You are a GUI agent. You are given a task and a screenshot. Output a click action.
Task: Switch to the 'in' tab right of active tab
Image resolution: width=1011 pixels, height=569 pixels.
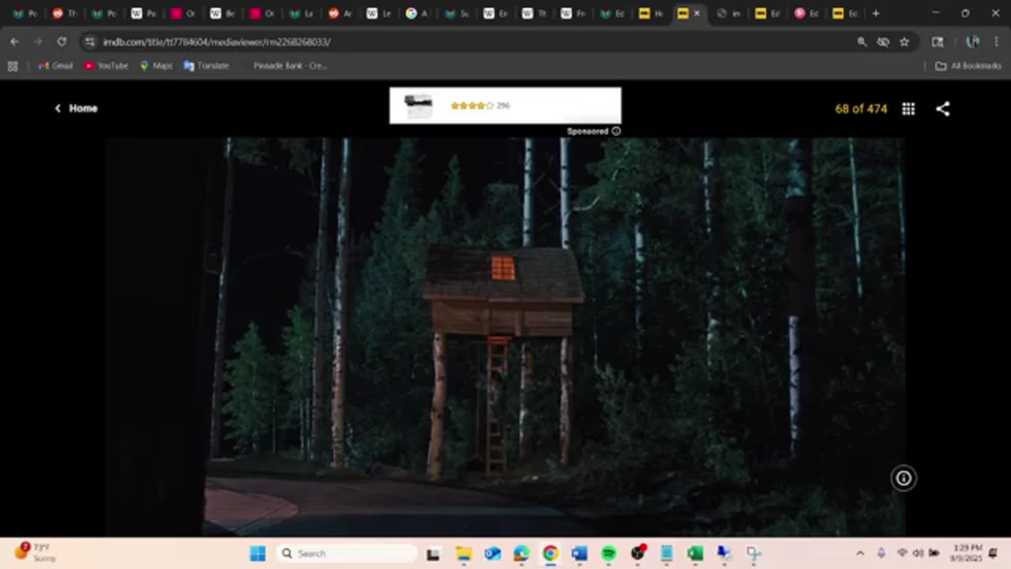click(728, 13)
